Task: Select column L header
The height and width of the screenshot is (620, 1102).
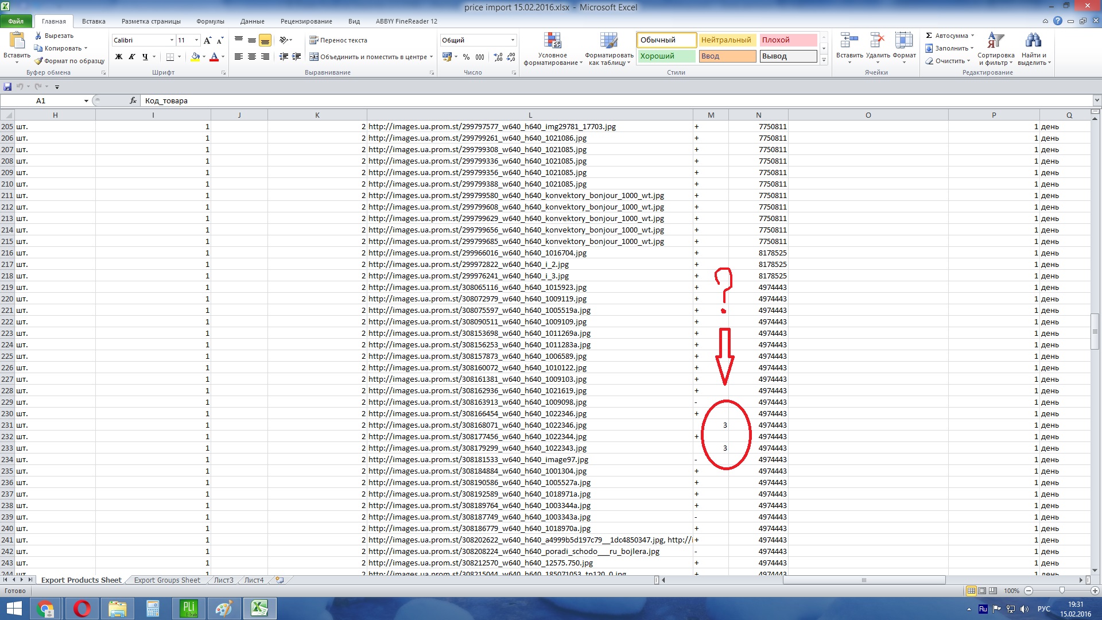Action: (x=530, y=115)
